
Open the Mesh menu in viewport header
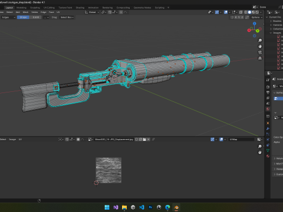point(25,12)
